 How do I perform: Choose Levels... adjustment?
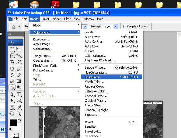(111, 32)
